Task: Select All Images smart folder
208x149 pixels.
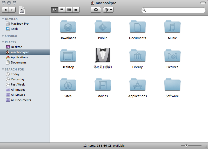Action: (x=25, y=90)
